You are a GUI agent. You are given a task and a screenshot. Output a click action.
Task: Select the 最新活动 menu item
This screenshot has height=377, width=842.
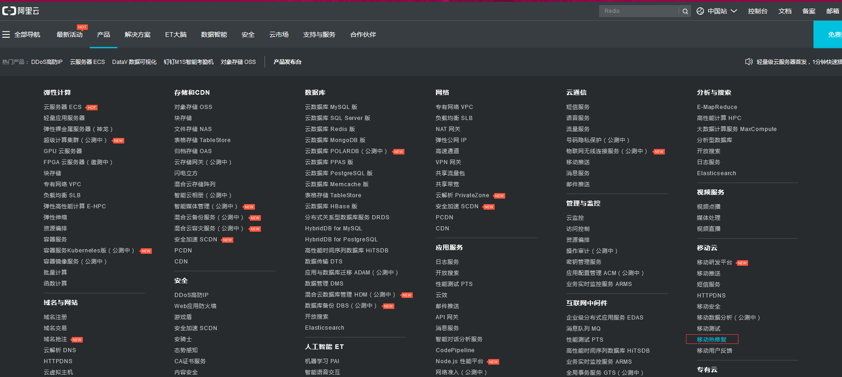pos(69,34)
